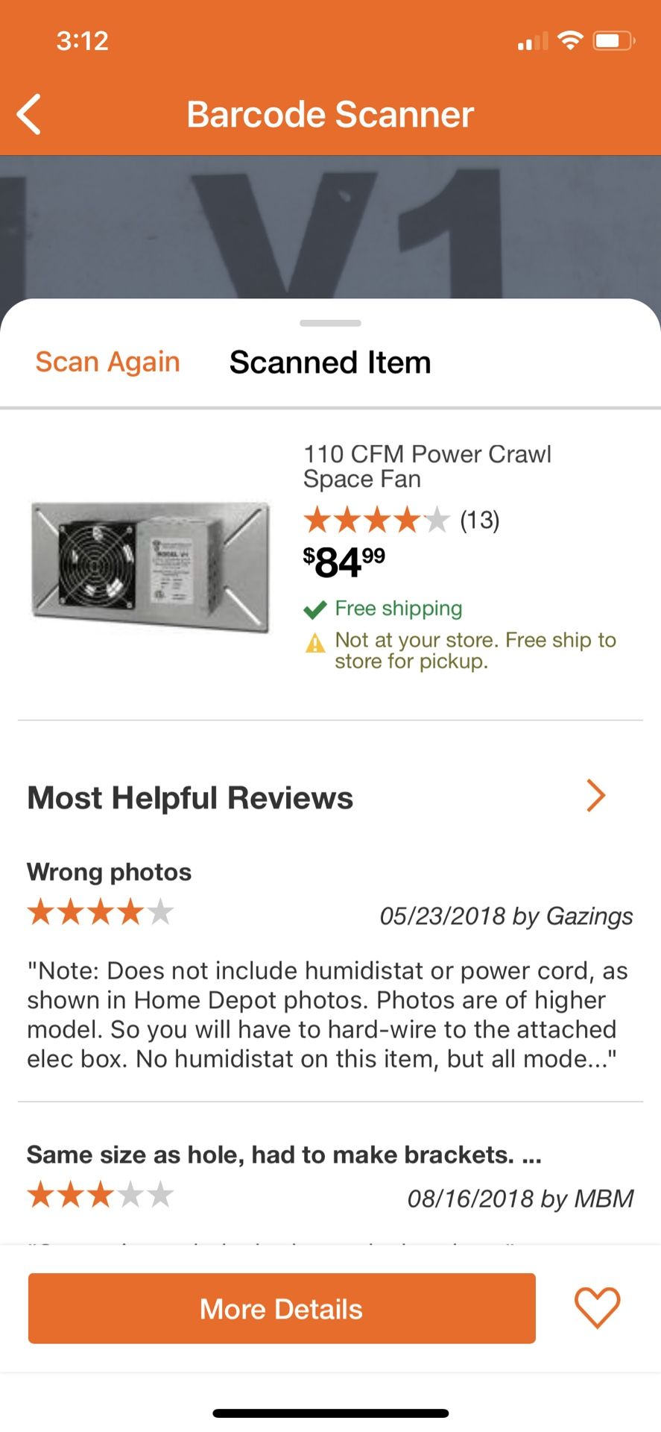Image resolution: width=661 pixels, height=1432 pixels.
Task: Tap the heart favorite icon
Action: coord(597,1308)
